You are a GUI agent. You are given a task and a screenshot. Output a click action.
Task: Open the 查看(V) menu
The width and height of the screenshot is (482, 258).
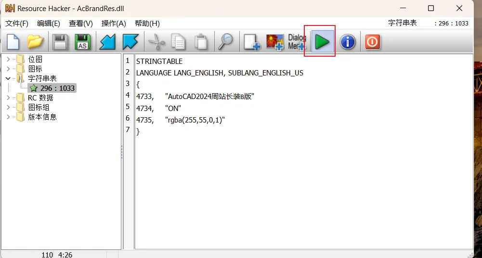[x=80, y=24]
